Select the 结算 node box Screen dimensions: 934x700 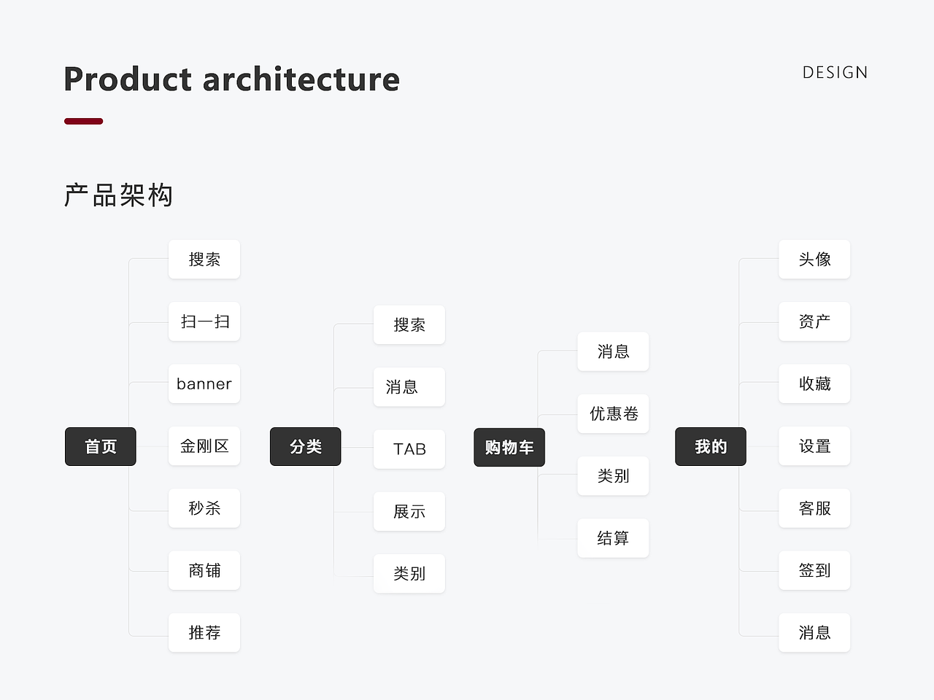point(613,538)
